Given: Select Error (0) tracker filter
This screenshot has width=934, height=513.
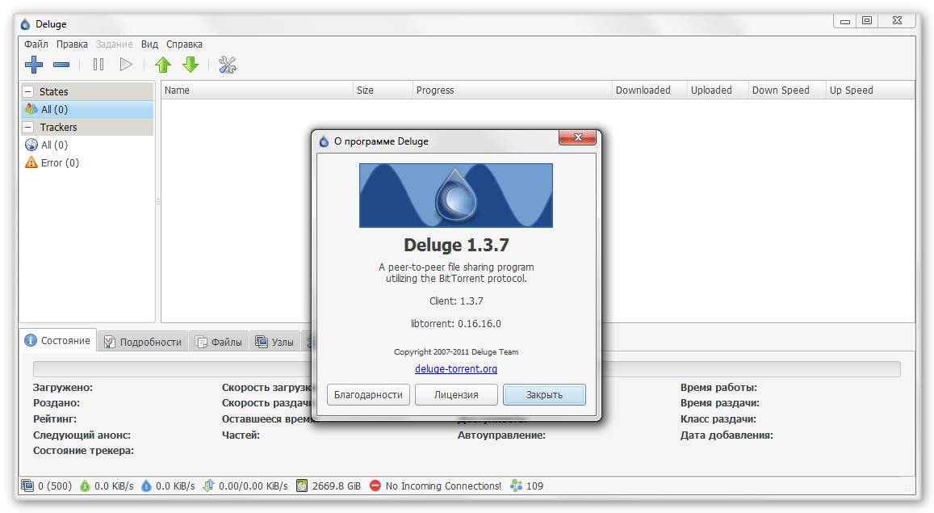Looking at the screenshot, I should pyautogui.click(x=87, y=162).
